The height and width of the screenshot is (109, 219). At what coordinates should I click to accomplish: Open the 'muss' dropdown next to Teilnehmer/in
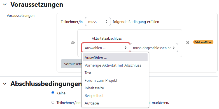pos(98,22)
